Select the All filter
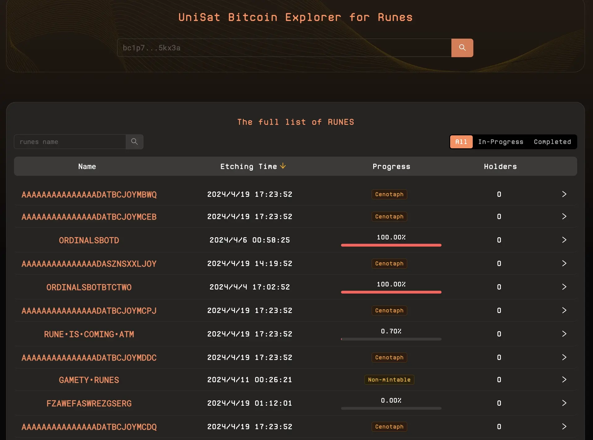593x440 pixels. (461, 142)
